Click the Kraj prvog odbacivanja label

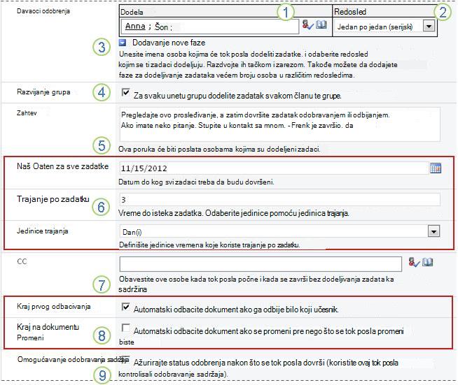pyautogui.click(x=54, y=307)
